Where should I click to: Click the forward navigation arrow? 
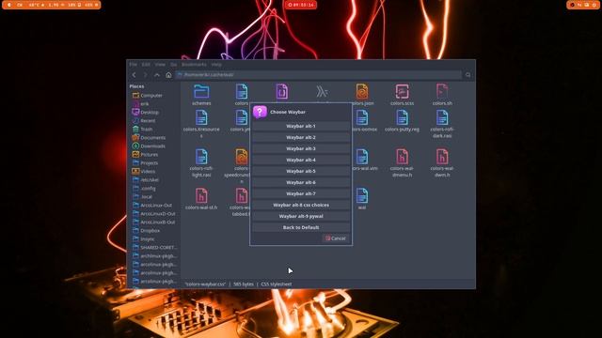pyautogui.click(x=145, y=75)
